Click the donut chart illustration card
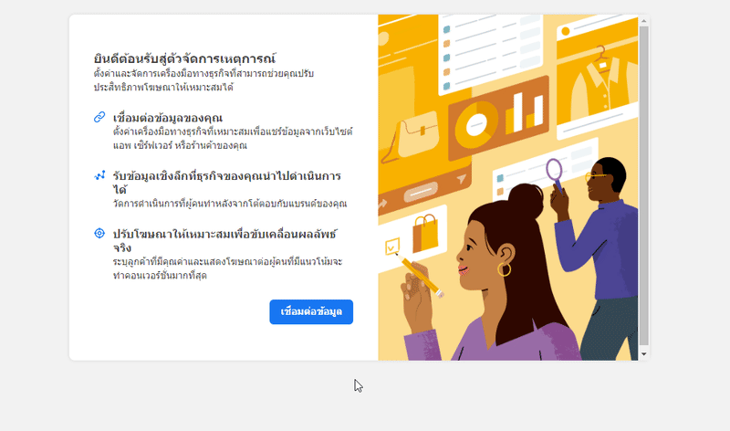 tap(498, 118)
